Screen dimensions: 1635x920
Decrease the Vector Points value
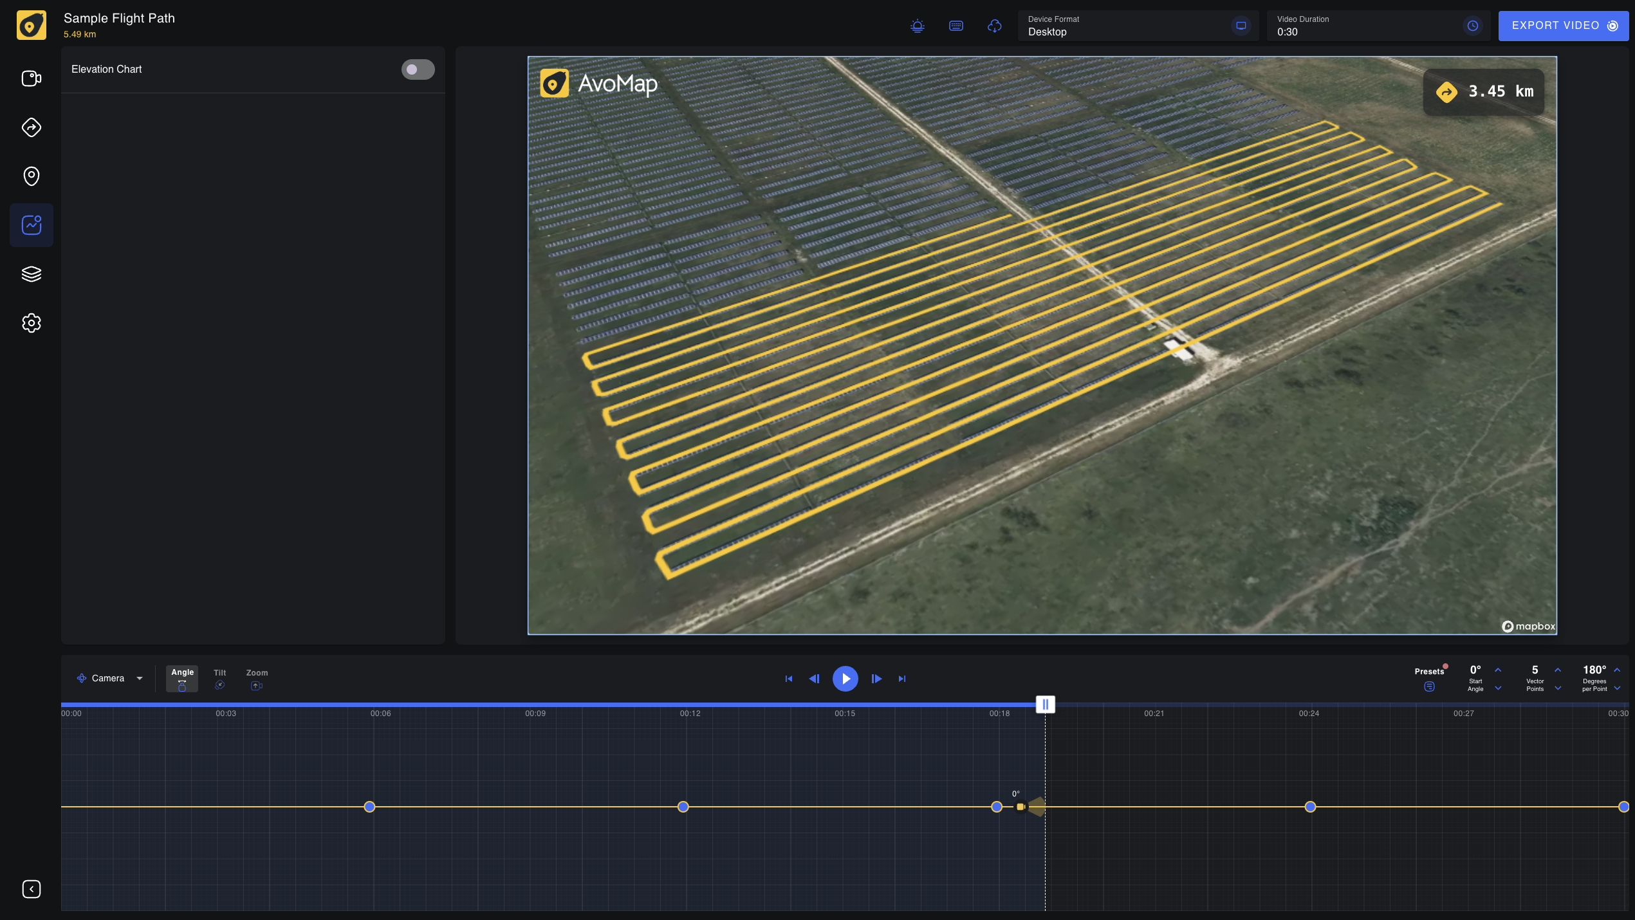[x=1558, y=688]
